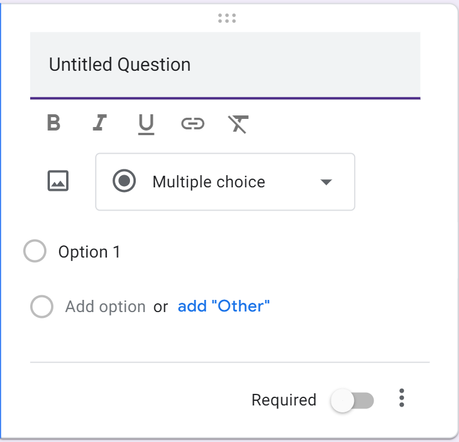Grab the six-dot drag handle

[227, 19]
